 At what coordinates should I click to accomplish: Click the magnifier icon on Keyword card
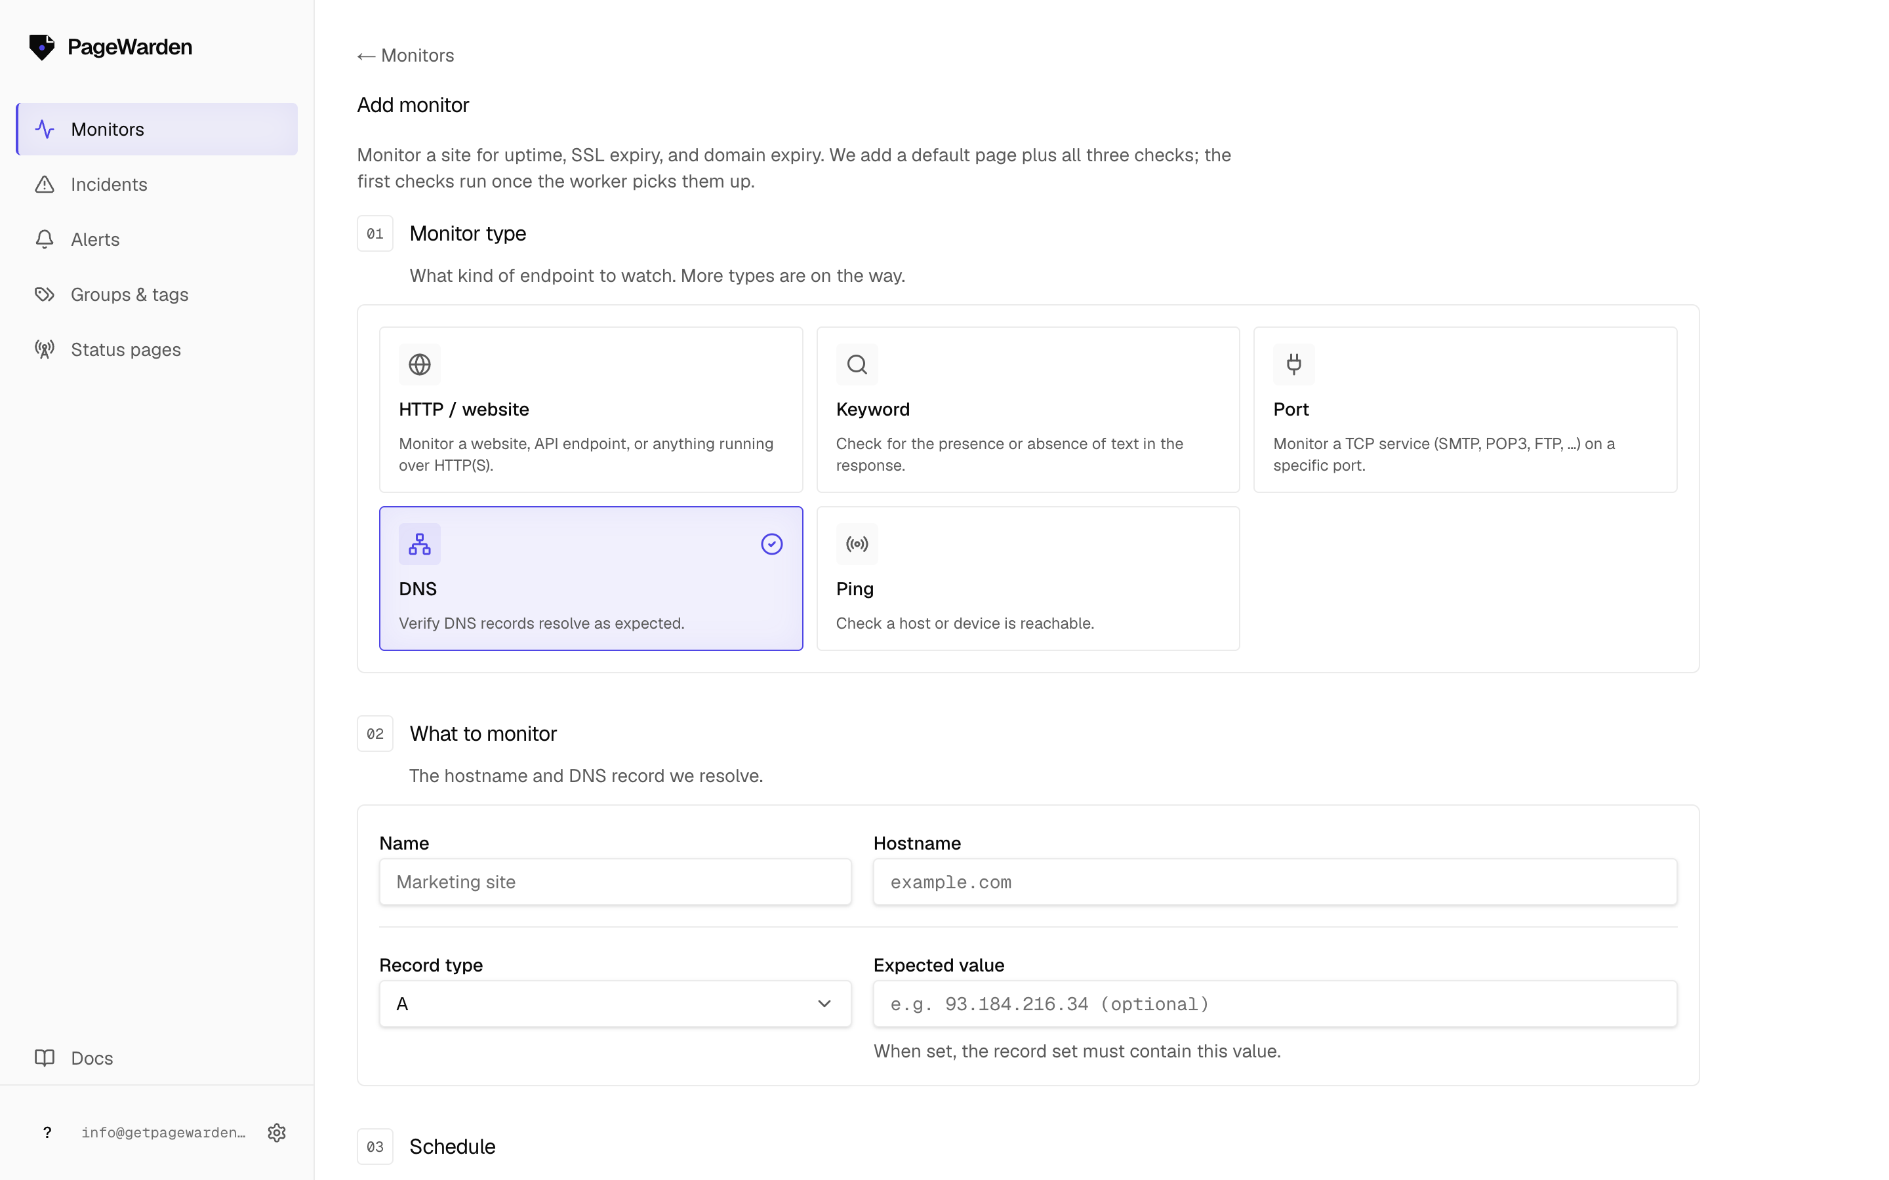pos(857,364)
